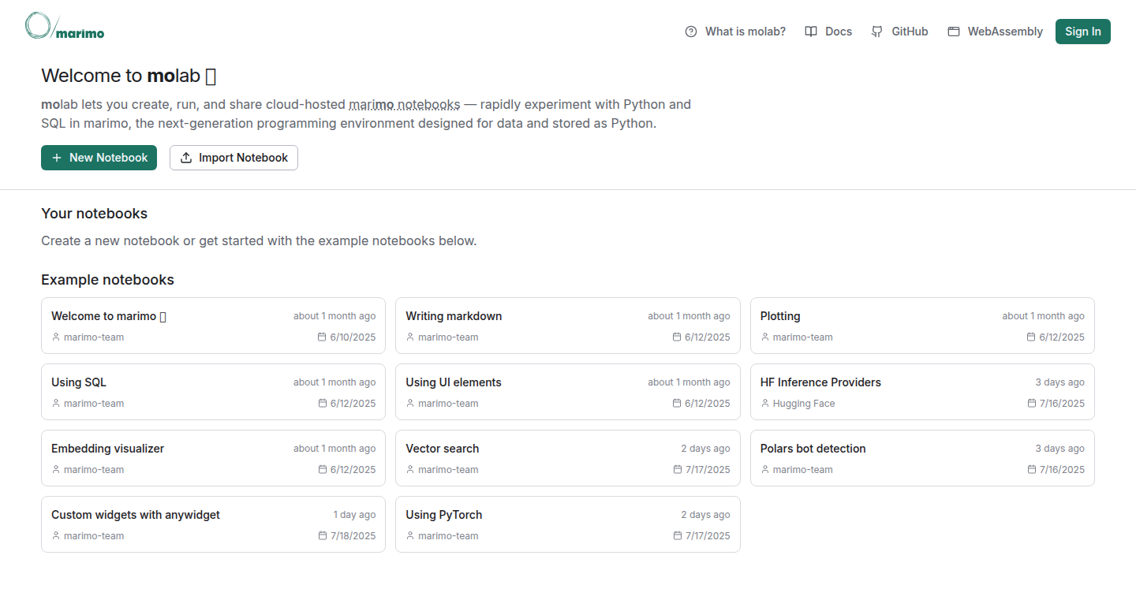Click calendar icon in Using PyTorch card
The image size is (1136, 600).
678,536
